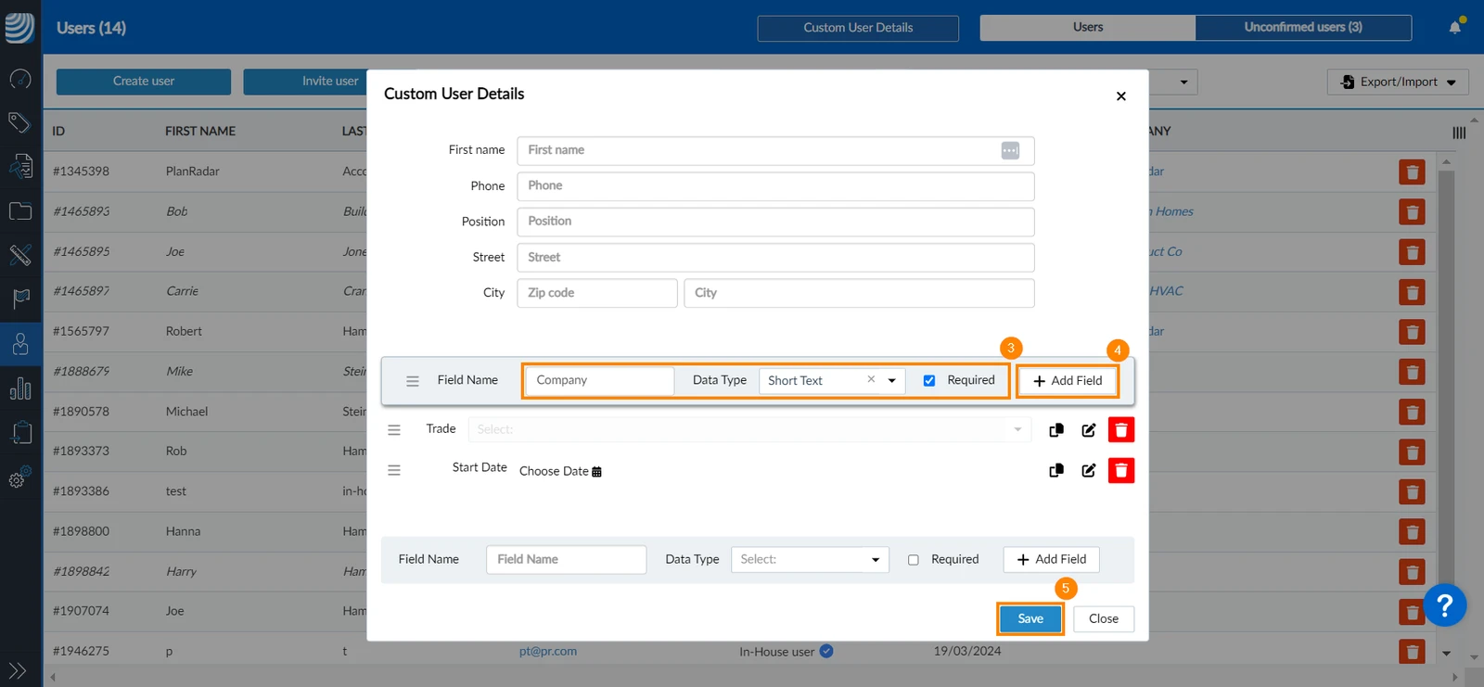Add the Company field using Add Field
The image size is (1484, 687).
coord(1068,380)
